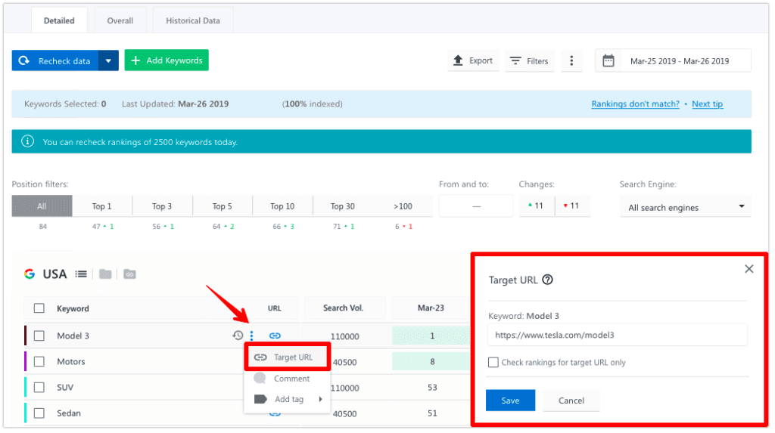Filter positions by Top 30
Screen dimensions: 775x433
pos(343,206)
